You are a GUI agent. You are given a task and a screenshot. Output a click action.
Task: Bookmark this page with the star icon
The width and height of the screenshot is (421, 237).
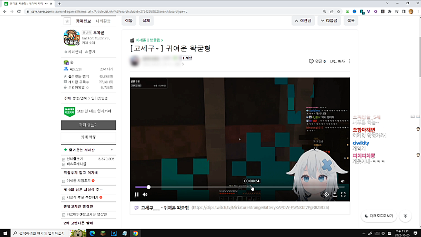(x=338, y=12)
